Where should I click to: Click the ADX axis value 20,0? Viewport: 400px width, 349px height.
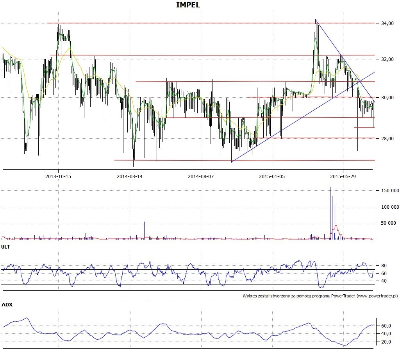click(x=386, y=342)
